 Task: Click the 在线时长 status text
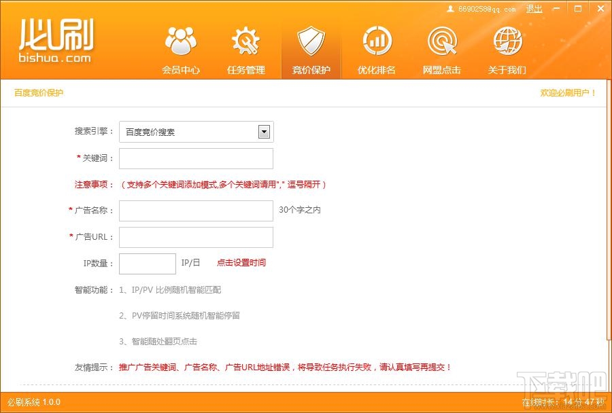[563, 402]
